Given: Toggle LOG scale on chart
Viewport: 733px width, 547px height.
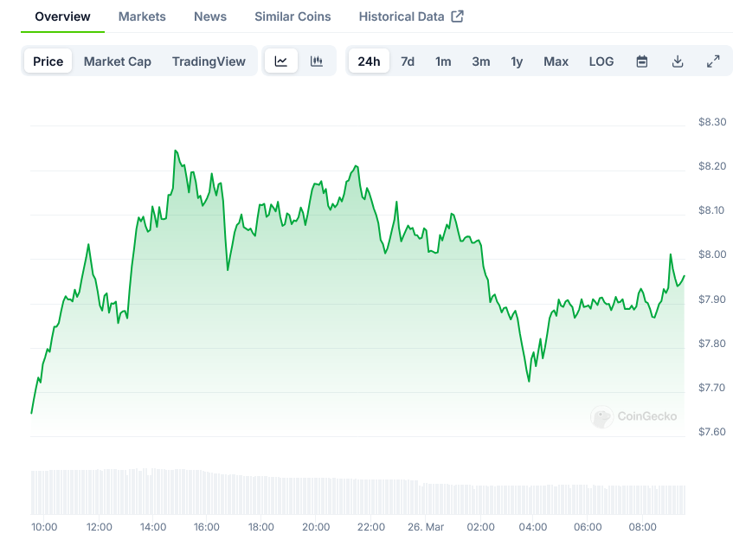Looking at the screenshot, I should (x=601, y=61).
